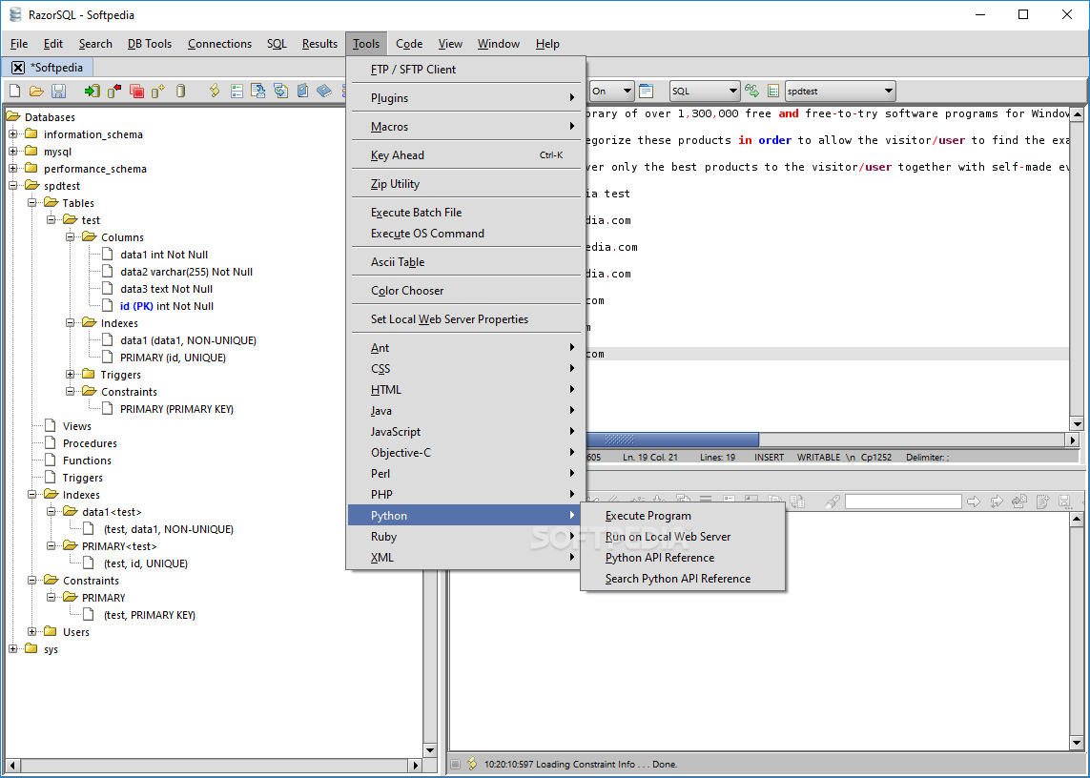Click the window icon beside On dropdown

tap(646, 92)
